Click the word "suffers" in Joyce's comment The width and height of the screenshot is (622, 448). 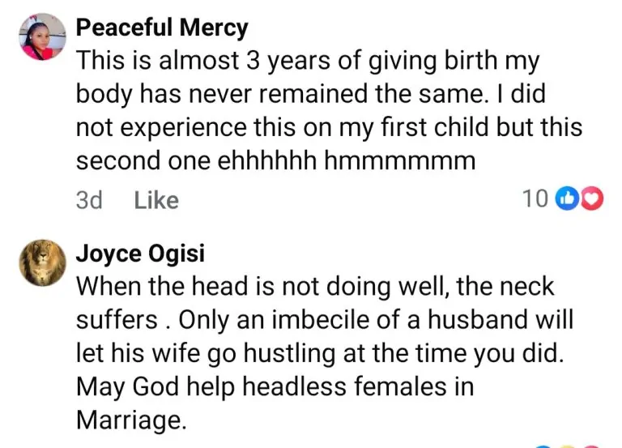tap(117, 318)
